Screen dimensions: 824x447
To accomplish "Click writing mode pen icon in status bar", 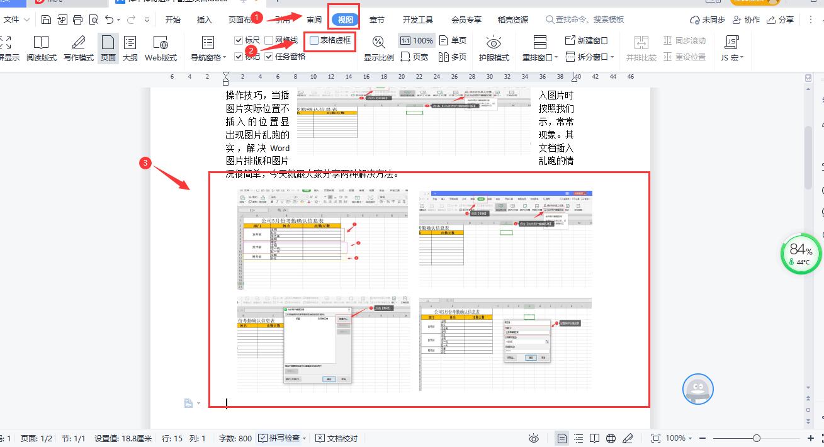I will [x=628, y=438].
